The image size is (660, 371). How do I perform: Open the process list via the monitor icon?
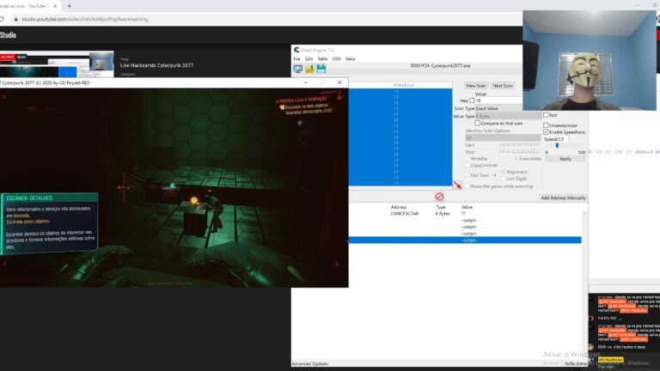click(298, 69)
